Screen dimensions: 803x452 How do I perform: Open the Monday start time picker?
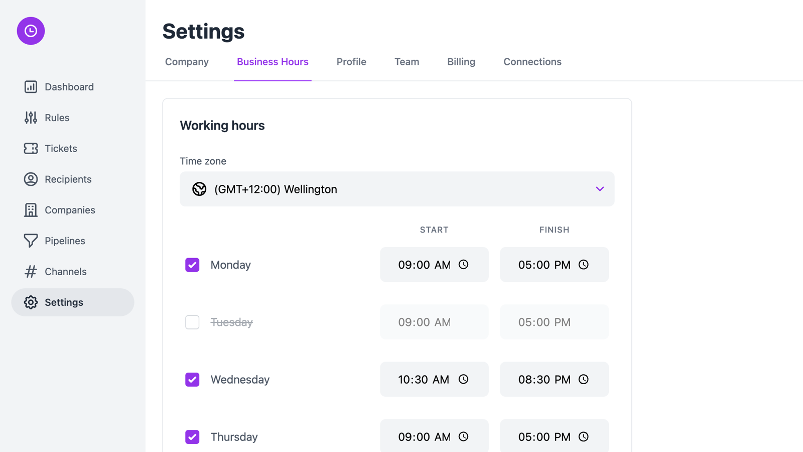(x=434, y=265)
